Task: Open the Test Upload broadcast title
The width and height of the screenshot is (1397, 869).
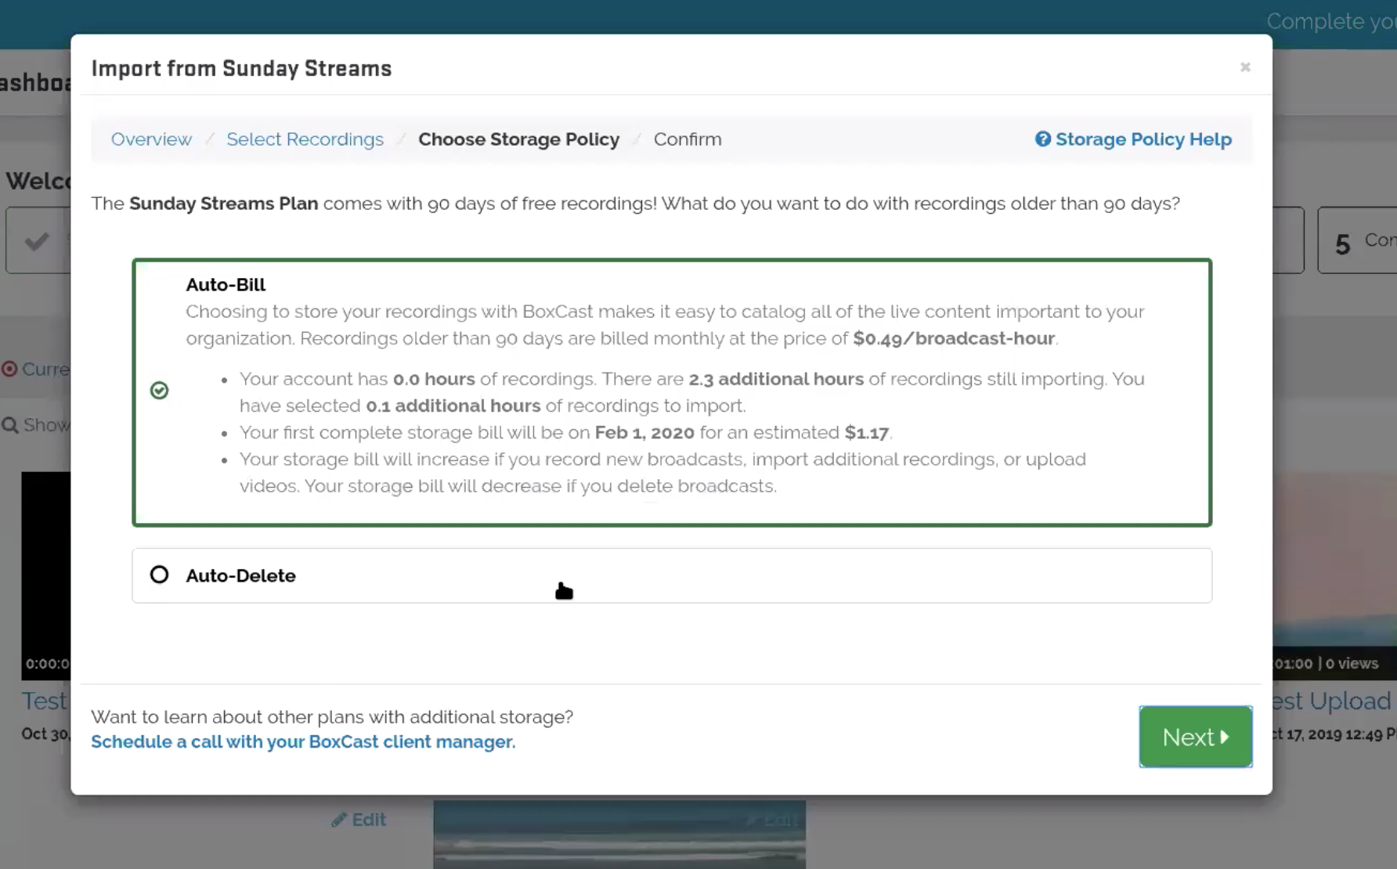Action: pos(1334,701)
